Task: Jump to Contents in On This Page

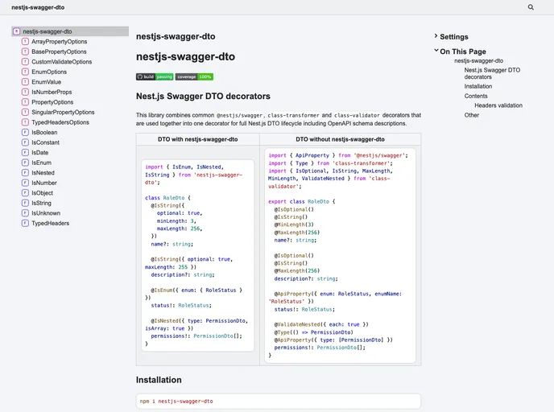Action: pyautogui.click(x=476, y=96)
